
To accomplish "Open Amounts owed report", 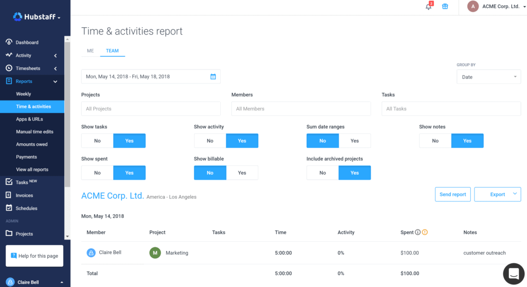I will coord(32,144).
